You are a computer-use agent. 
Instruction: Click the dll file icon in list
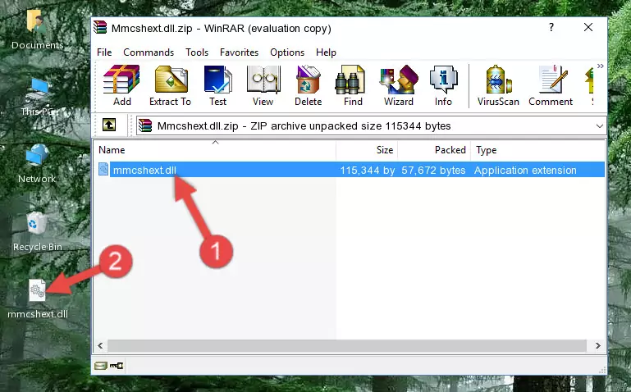click(103, 169)
